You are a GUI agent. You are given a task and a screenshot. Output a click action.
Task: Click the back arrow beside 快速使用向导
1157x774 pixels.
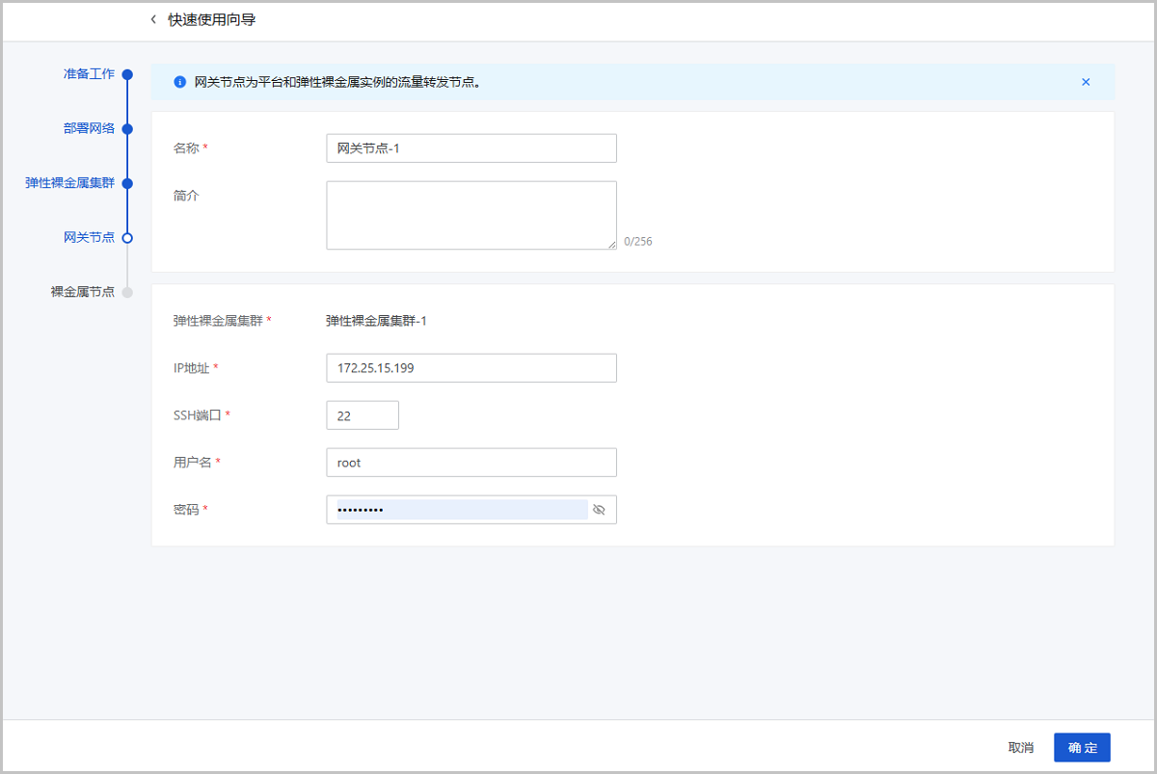coord(153,19)
